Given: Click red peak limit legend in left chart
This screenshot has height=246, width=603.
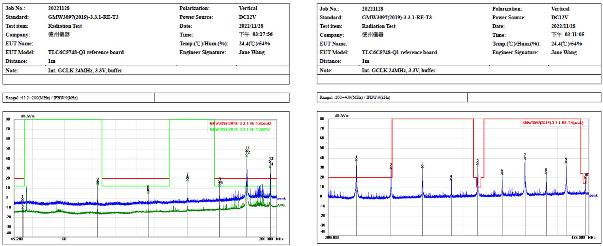Looking at the screenshot, I should (x=240, y=124).
